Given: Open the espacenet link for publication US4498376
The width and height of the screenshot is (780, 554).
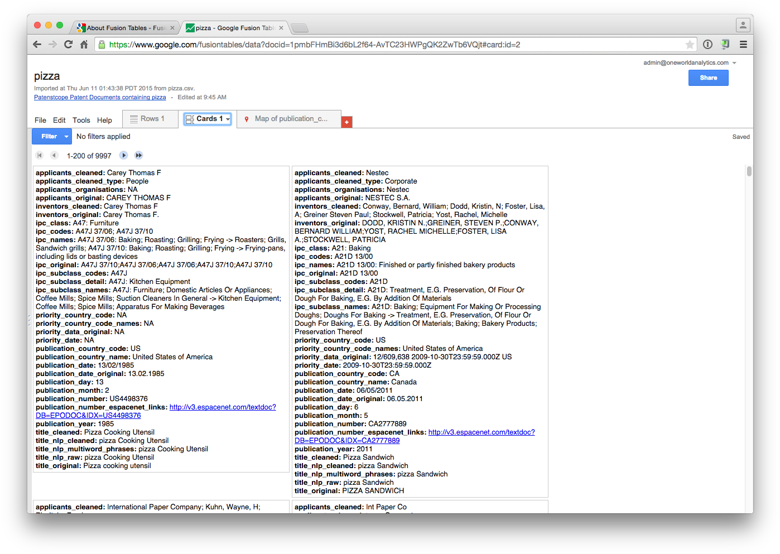Looking at the screenshot, I should click(223, 407).
